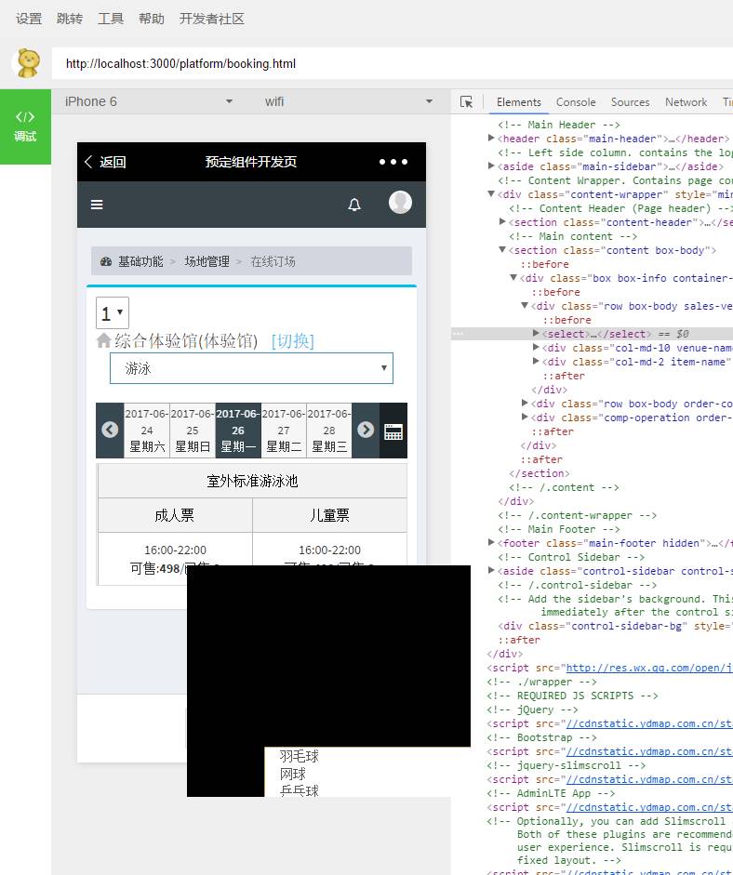Expand the aside main-sidebar node
This screenshot has width=733, height=875.
click(491, 166)
